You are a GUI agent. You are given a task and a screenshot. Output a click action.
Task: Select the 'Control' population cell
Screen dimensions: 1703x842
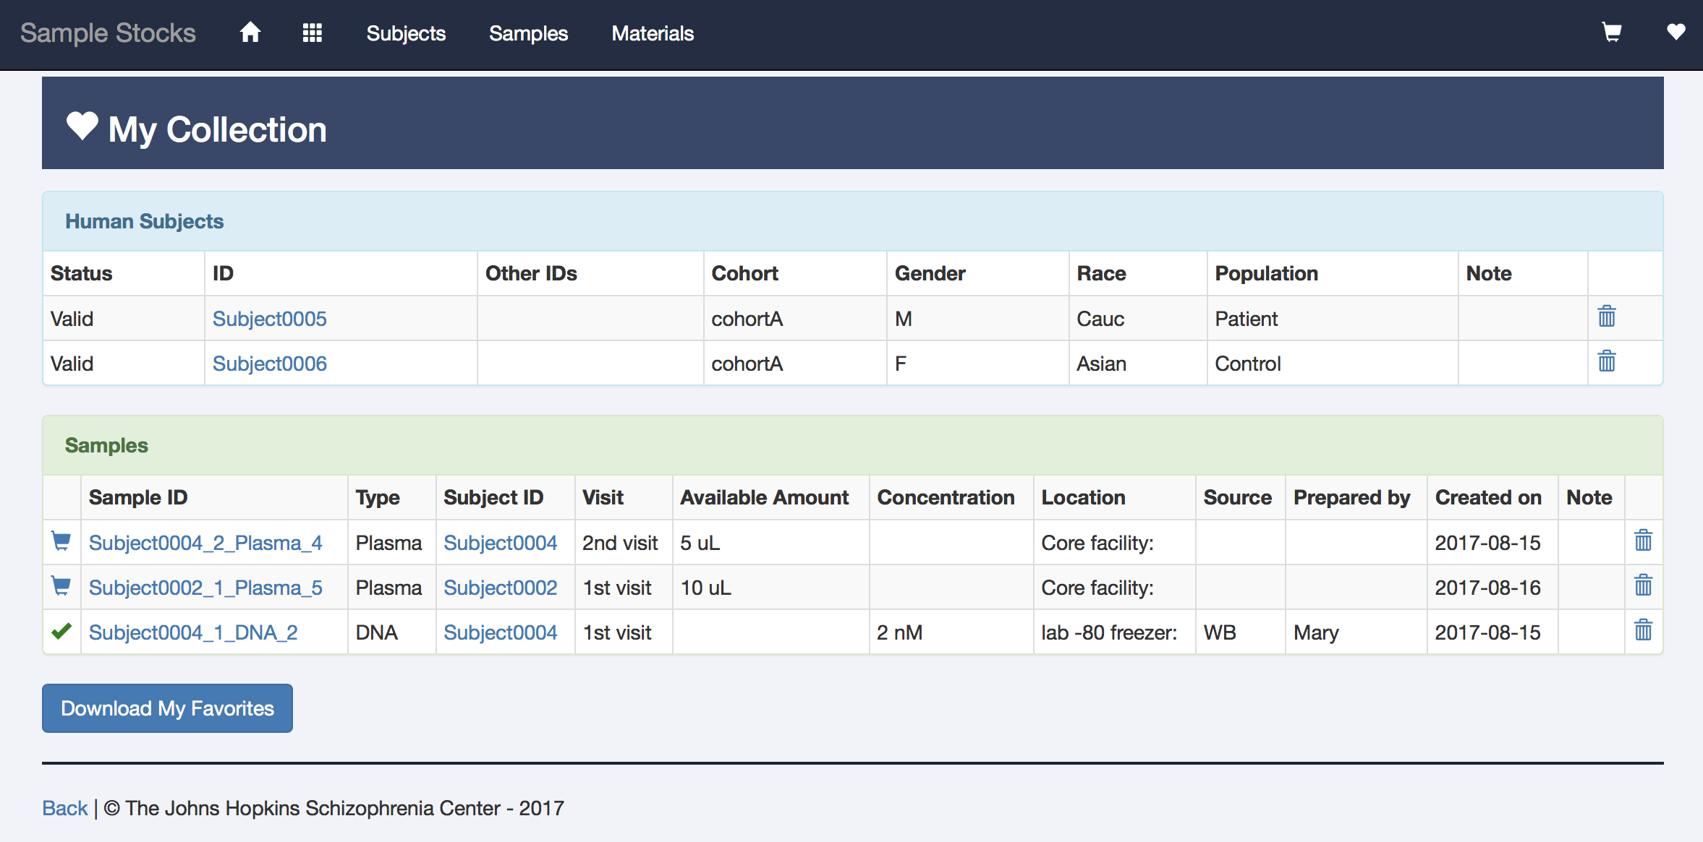coord(1332,364)
